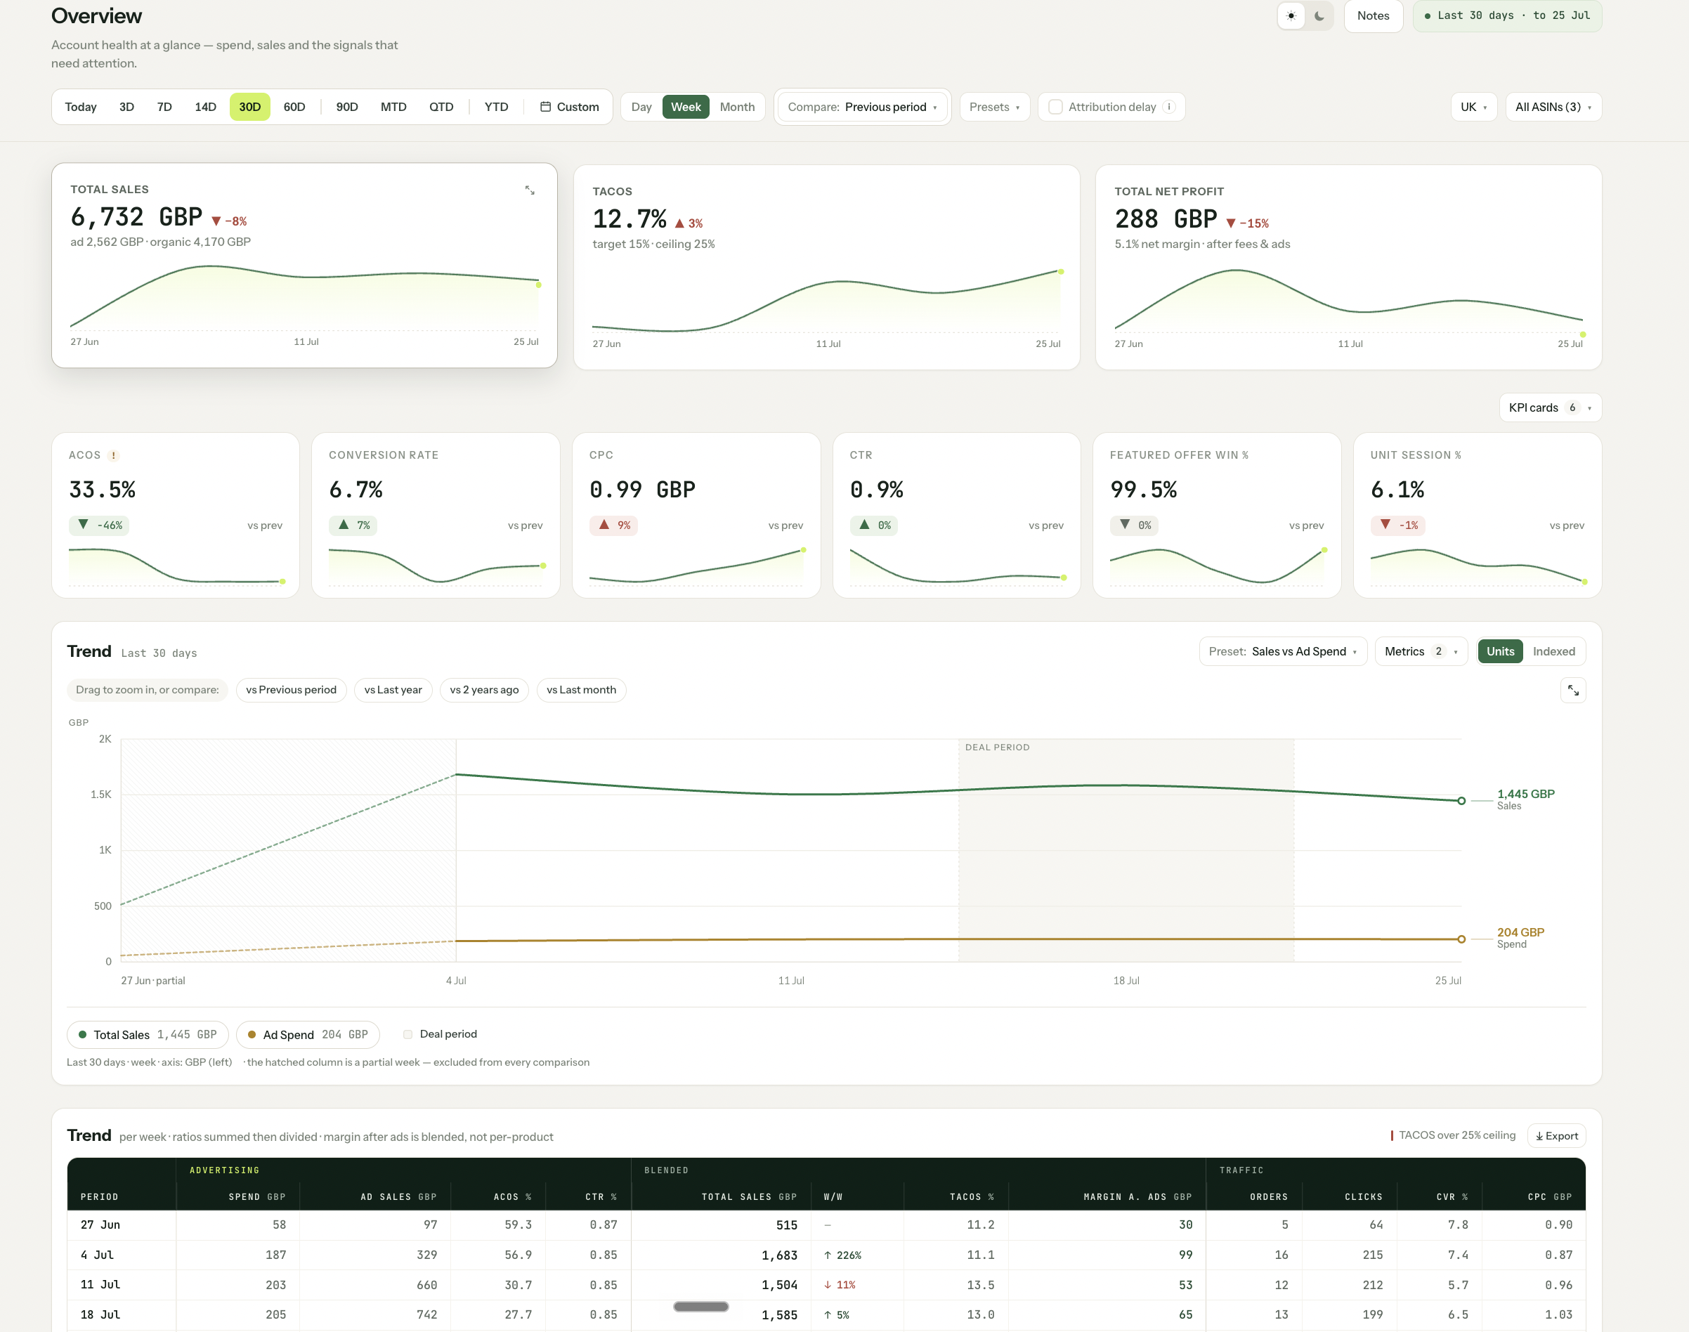Switch chart to Units mode
Image resolution: width=1689 pixels, height=1332 pixels.
click(x=1499, y=651)
